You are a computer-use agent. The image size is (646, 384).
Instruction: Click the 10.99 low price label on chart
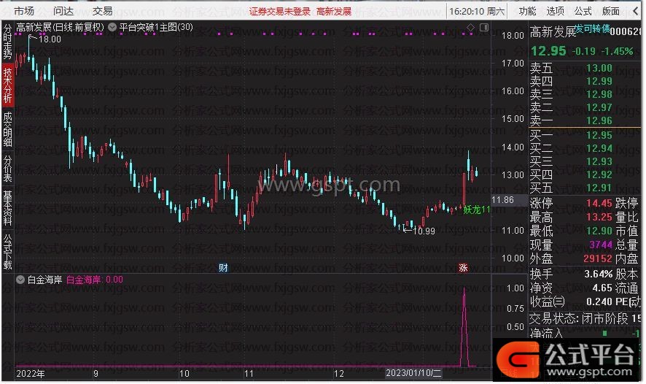pos(424,231)
